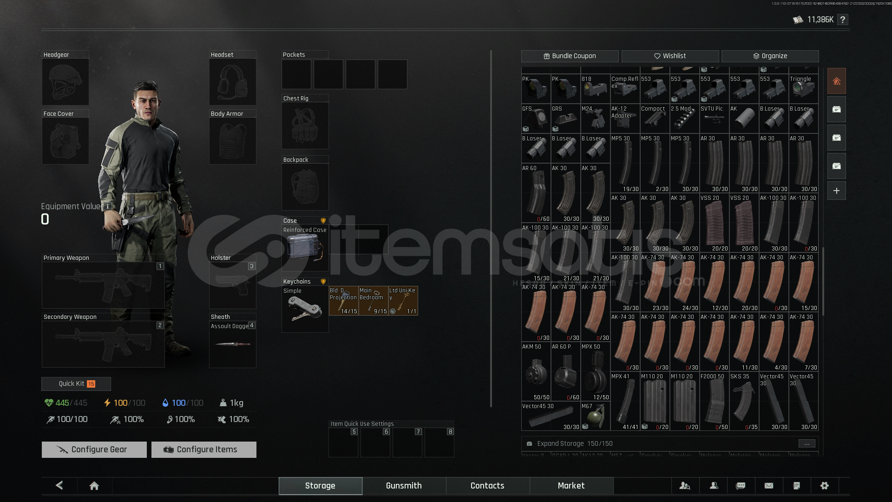Select the F2000 50 magazine

715,402
